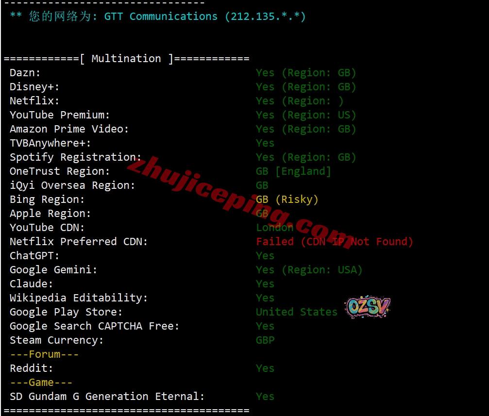Click the YouTube CDN London value
Viewport: 489px width, 416px height.
(x=274, y=227)
